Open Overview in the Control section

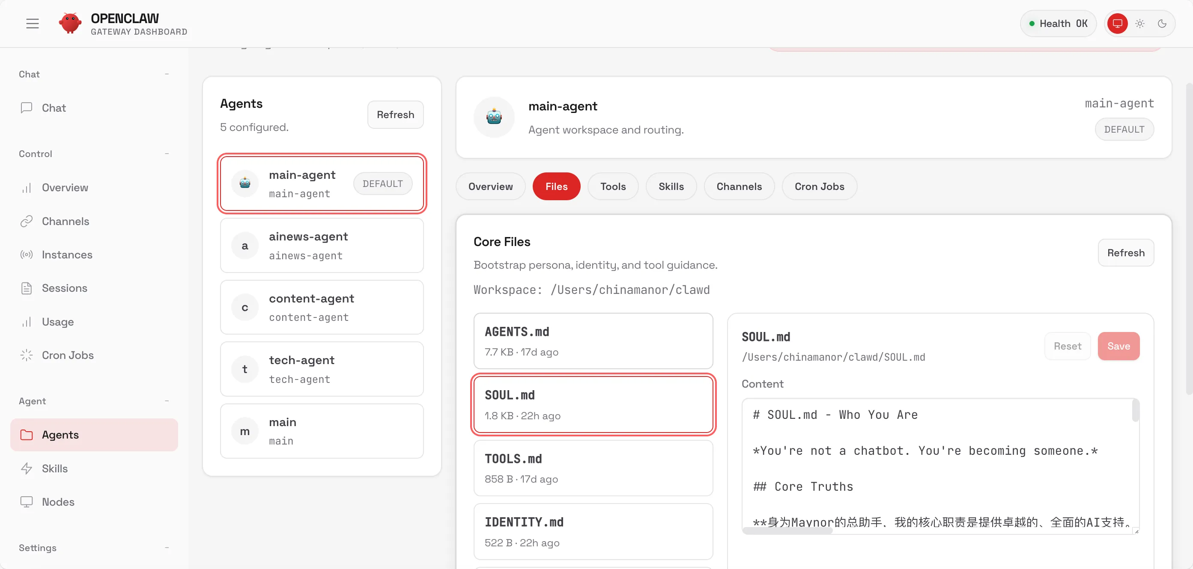tap(94, 187)
